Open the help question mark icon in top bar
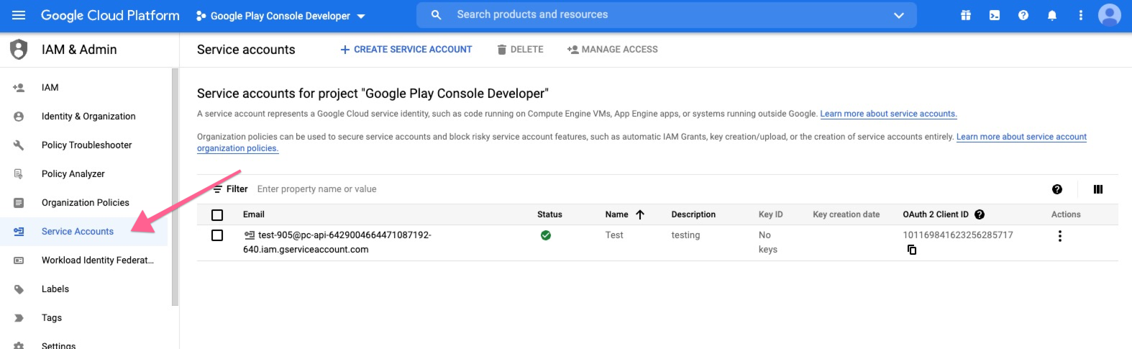This screenshot has height=349, width=1132. 1023,15
